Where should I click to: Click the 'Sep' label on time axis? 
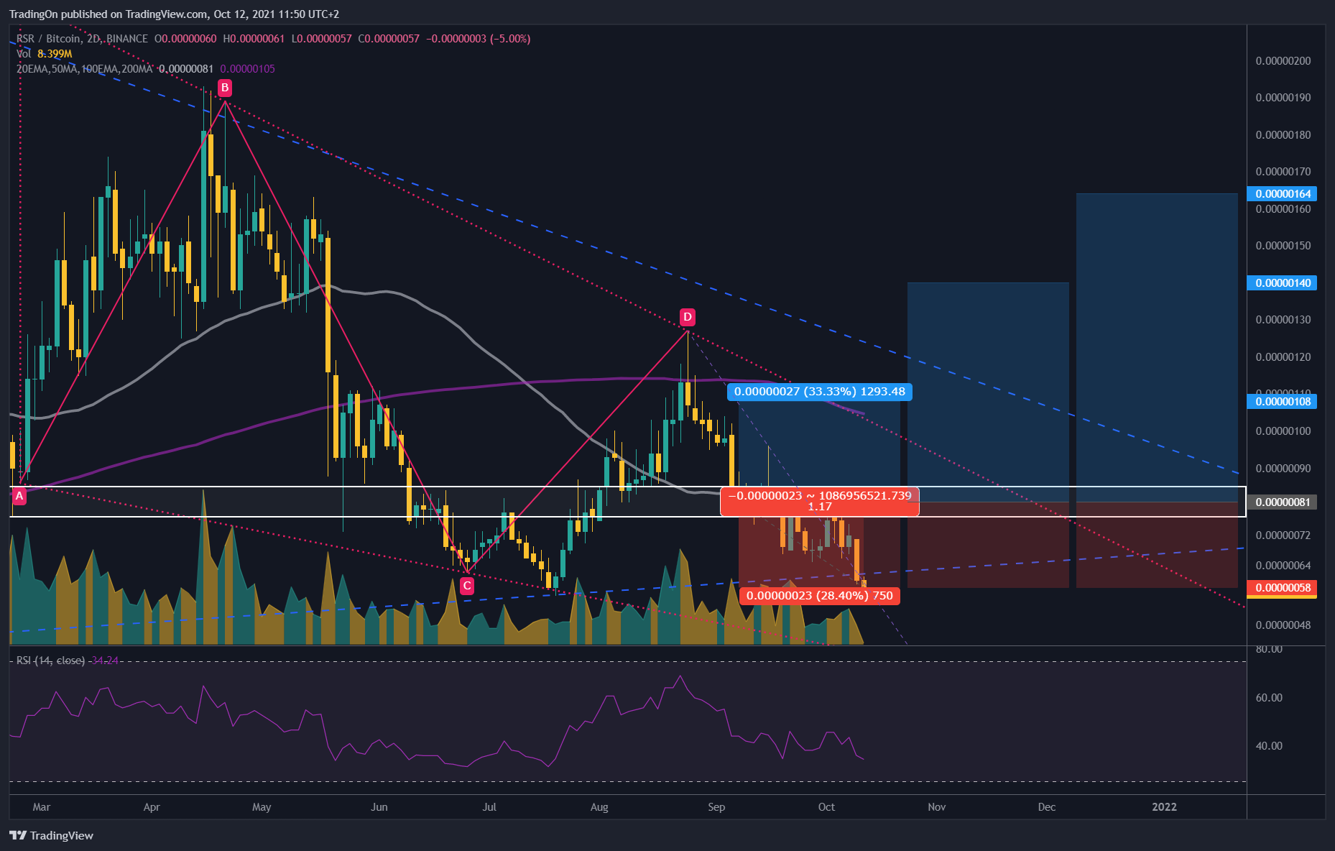[x=716, y=806]
